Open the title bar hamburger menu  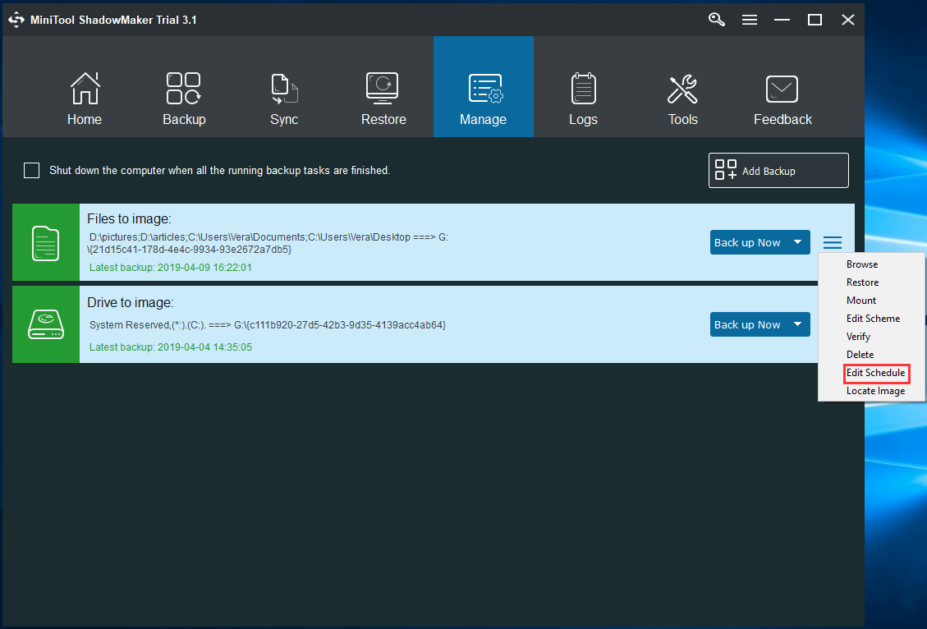[750, 20]
